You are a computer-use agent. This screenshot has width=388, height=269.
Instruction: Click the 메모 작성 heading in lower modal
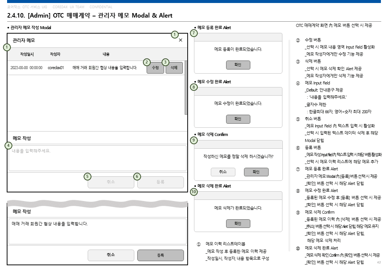[x=22, y=211]
